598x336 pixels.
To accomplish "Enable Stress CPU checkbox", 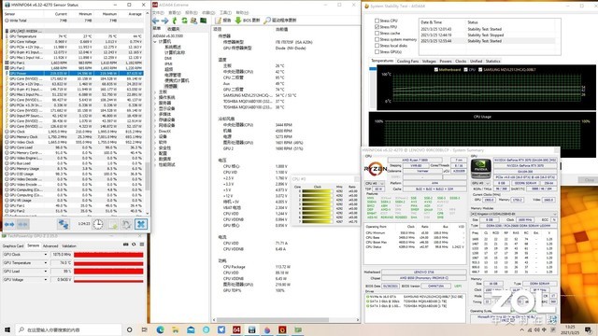I will click(x=377, y=21).
